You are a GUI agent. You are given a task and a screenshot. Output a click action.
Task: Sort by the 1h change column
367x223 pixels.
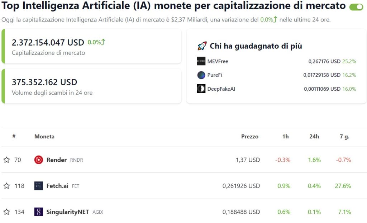pyautogui.click(x=286, y=137)
